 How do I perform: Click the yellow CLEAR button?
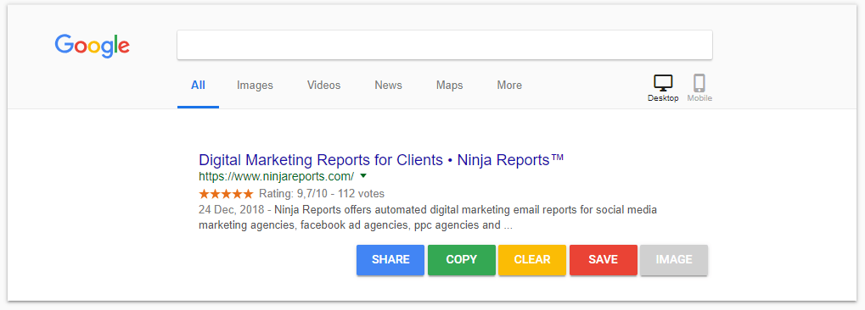pyautogui.click(x=532, y=260)
